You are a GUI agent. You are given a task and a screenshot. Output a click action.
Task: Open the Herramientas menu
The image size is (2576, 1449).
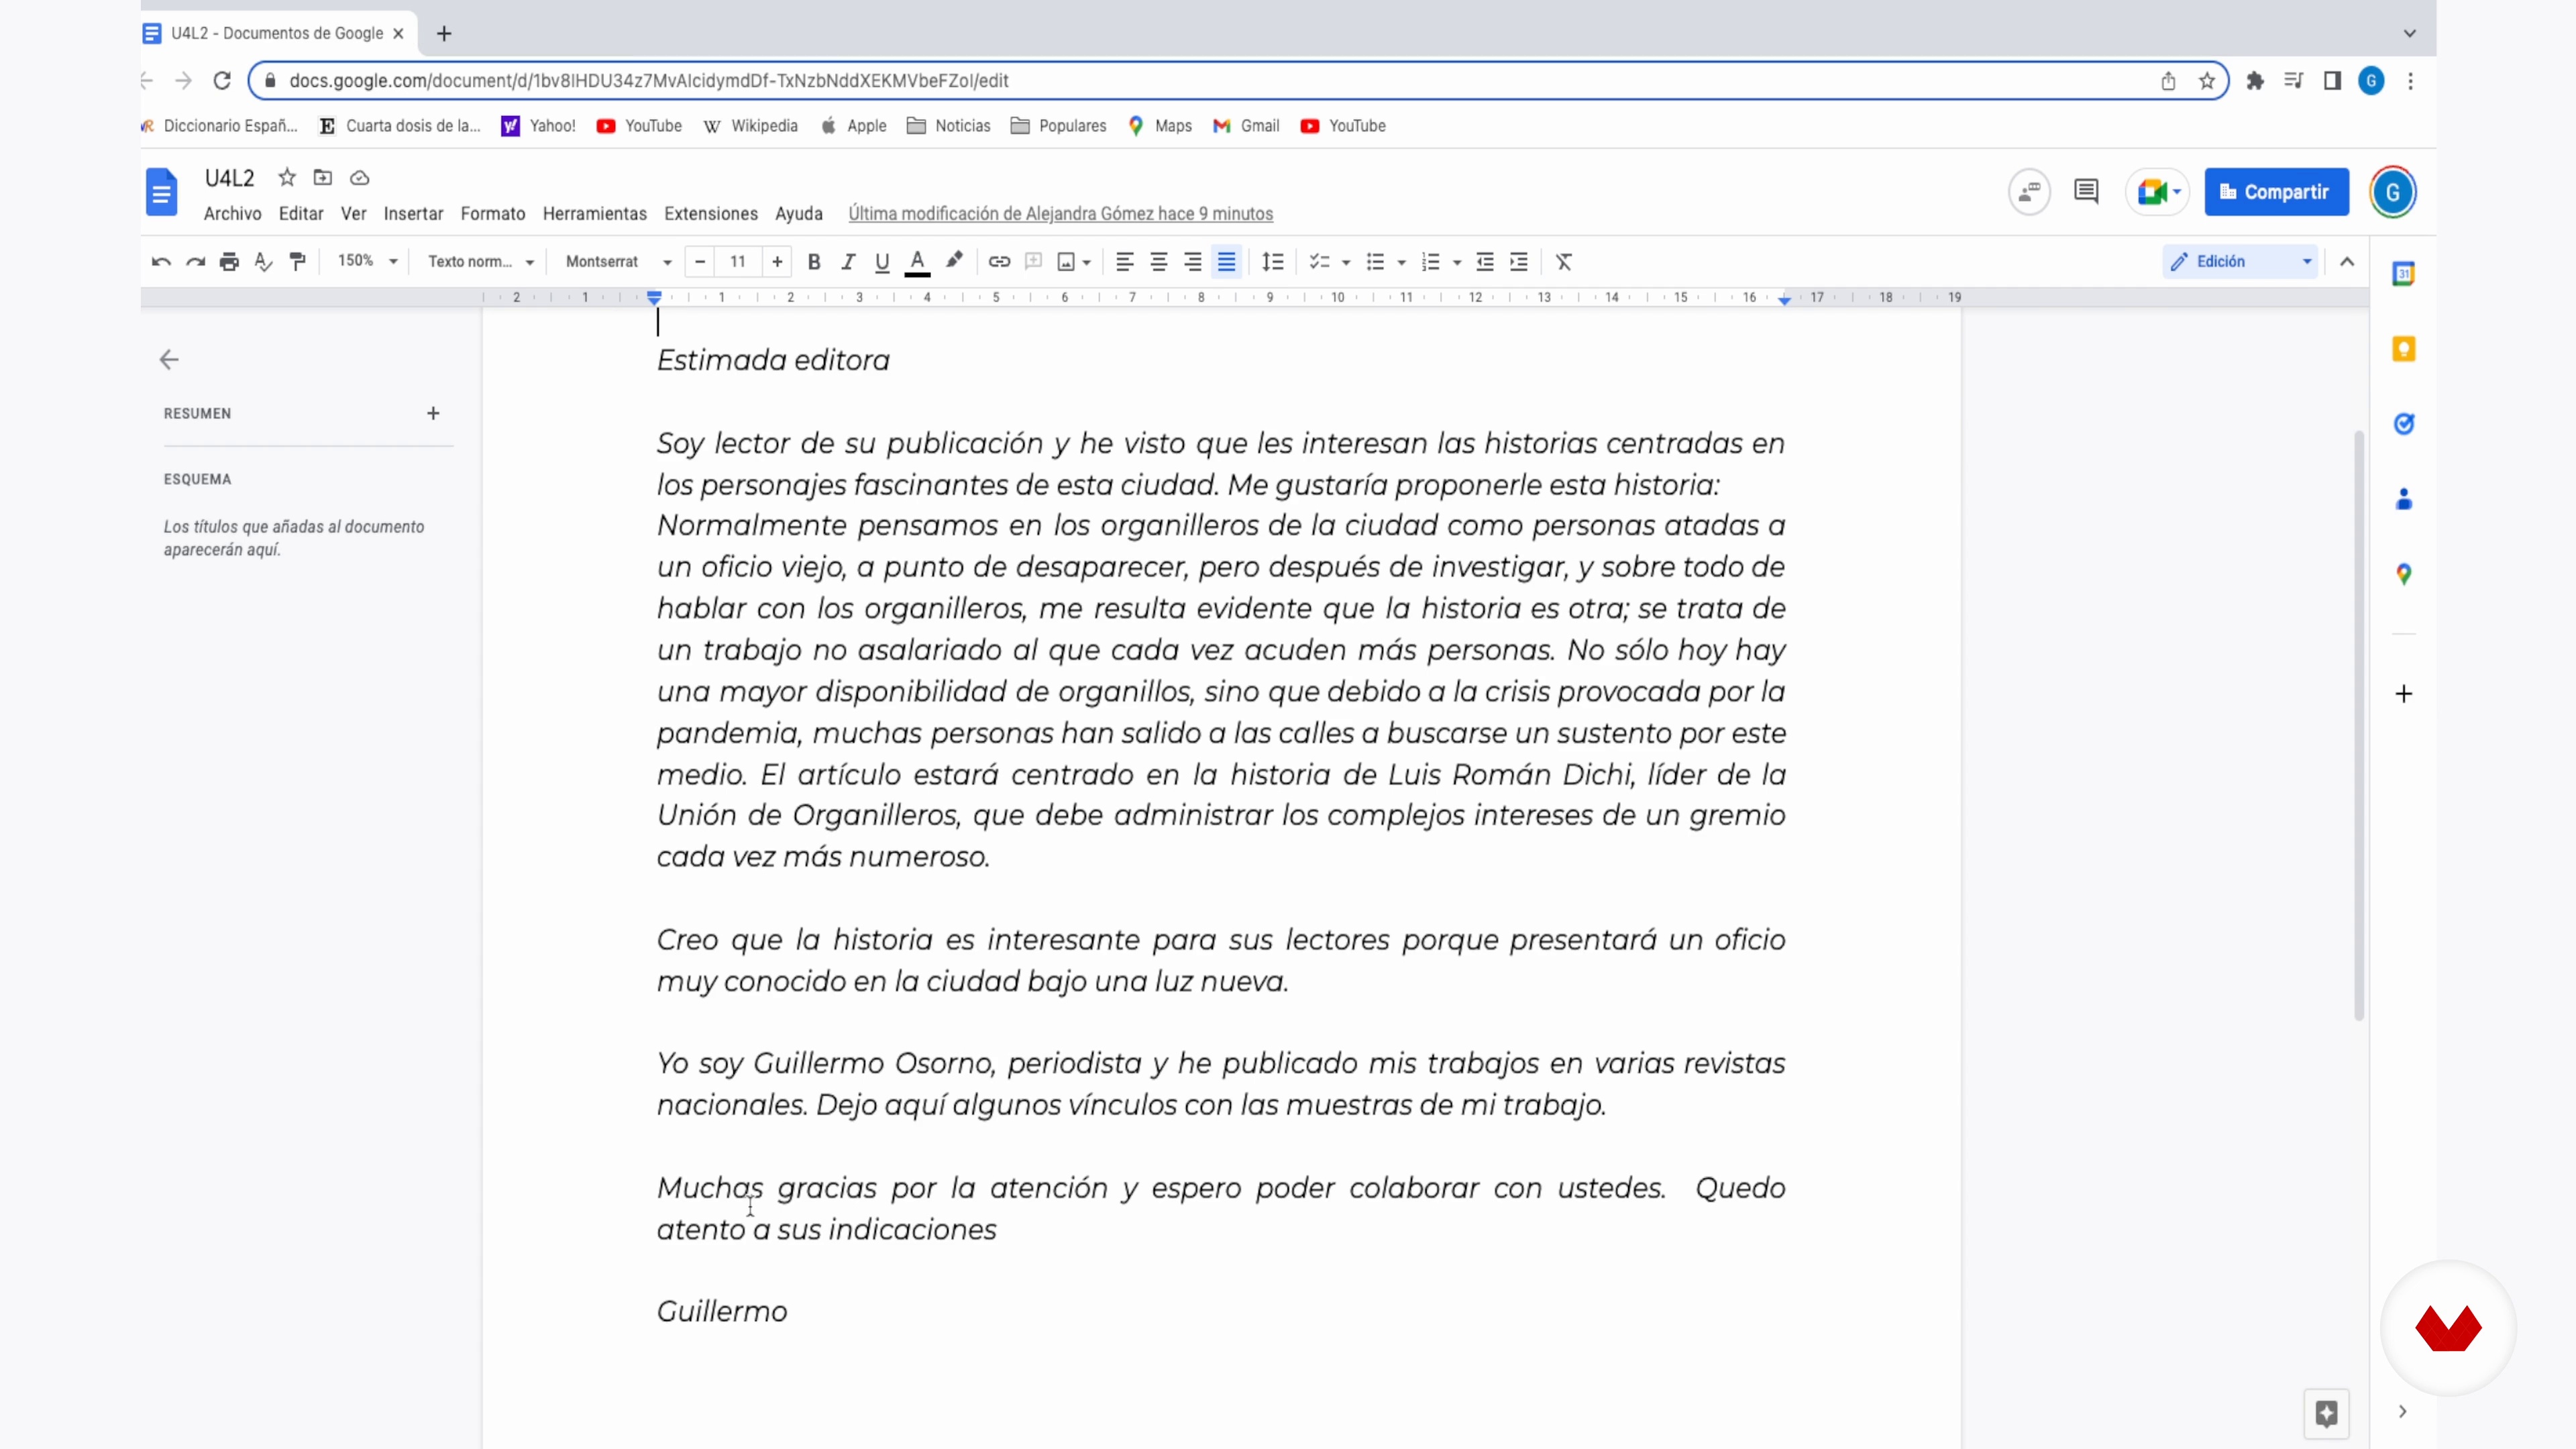595,214
